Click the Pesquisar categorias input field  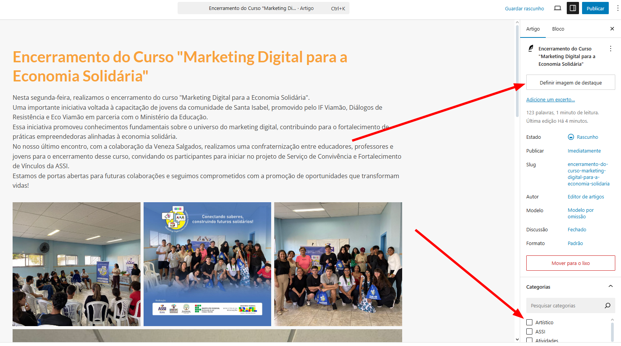point(563,305)
